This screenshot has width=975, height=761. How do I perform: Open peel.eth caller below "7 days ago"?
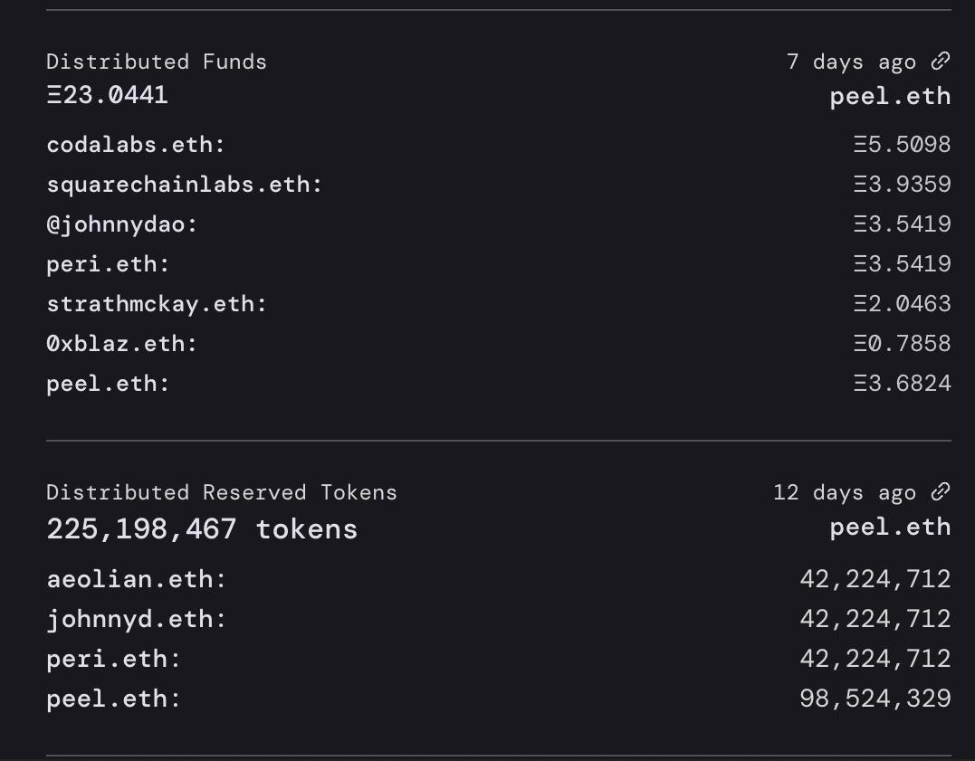click(x=890, y=96)
